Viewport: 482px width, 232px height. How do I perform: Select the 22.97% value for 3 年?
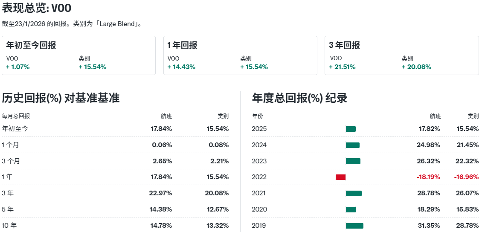coord(160,193)
